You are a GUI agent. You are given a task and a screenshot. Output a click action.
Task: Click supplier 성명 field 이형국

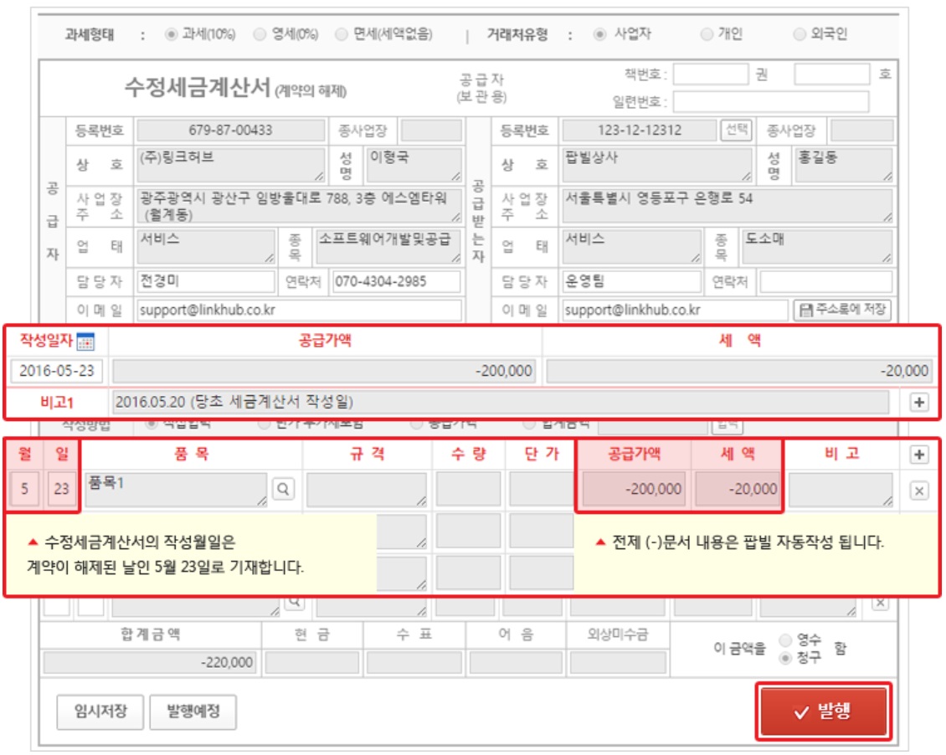click(x=414, y=165)
